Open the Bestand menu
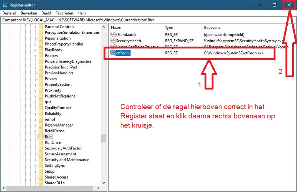Image resolution: width=297 pixels, height=192 pixels. 9,13
